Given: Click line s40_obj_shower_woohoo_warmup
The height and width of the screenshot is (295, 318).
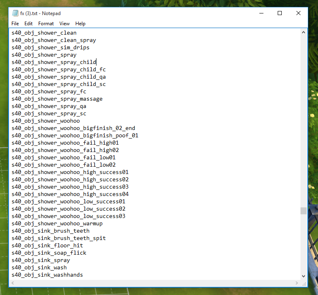Looking at the screenshot, I should coord(57,224).
